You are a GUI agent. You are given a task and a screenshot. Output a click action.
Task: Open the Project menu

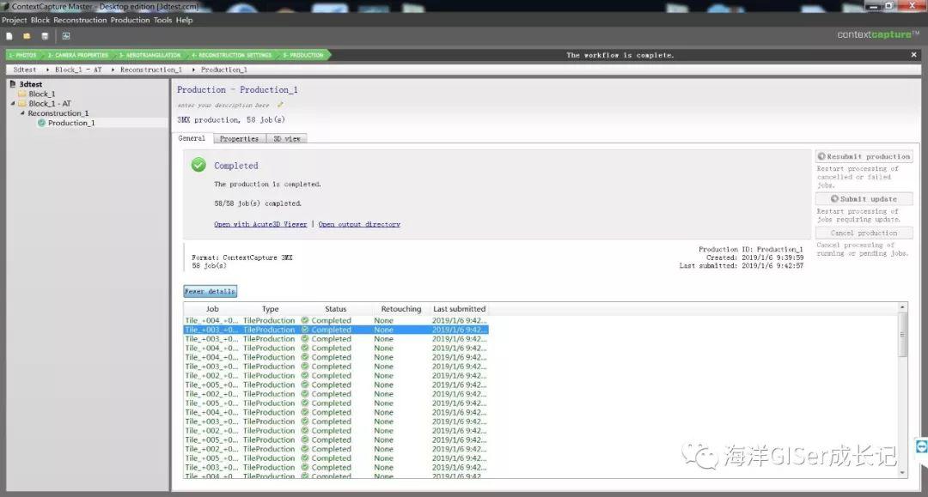[x=15, y=20]
